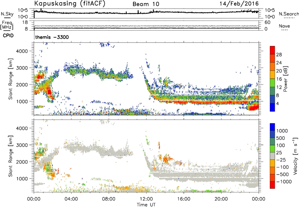299x207 pixels.
Task: Click the 100 tick on Velocity colorbar
Action: coord(280,145)
